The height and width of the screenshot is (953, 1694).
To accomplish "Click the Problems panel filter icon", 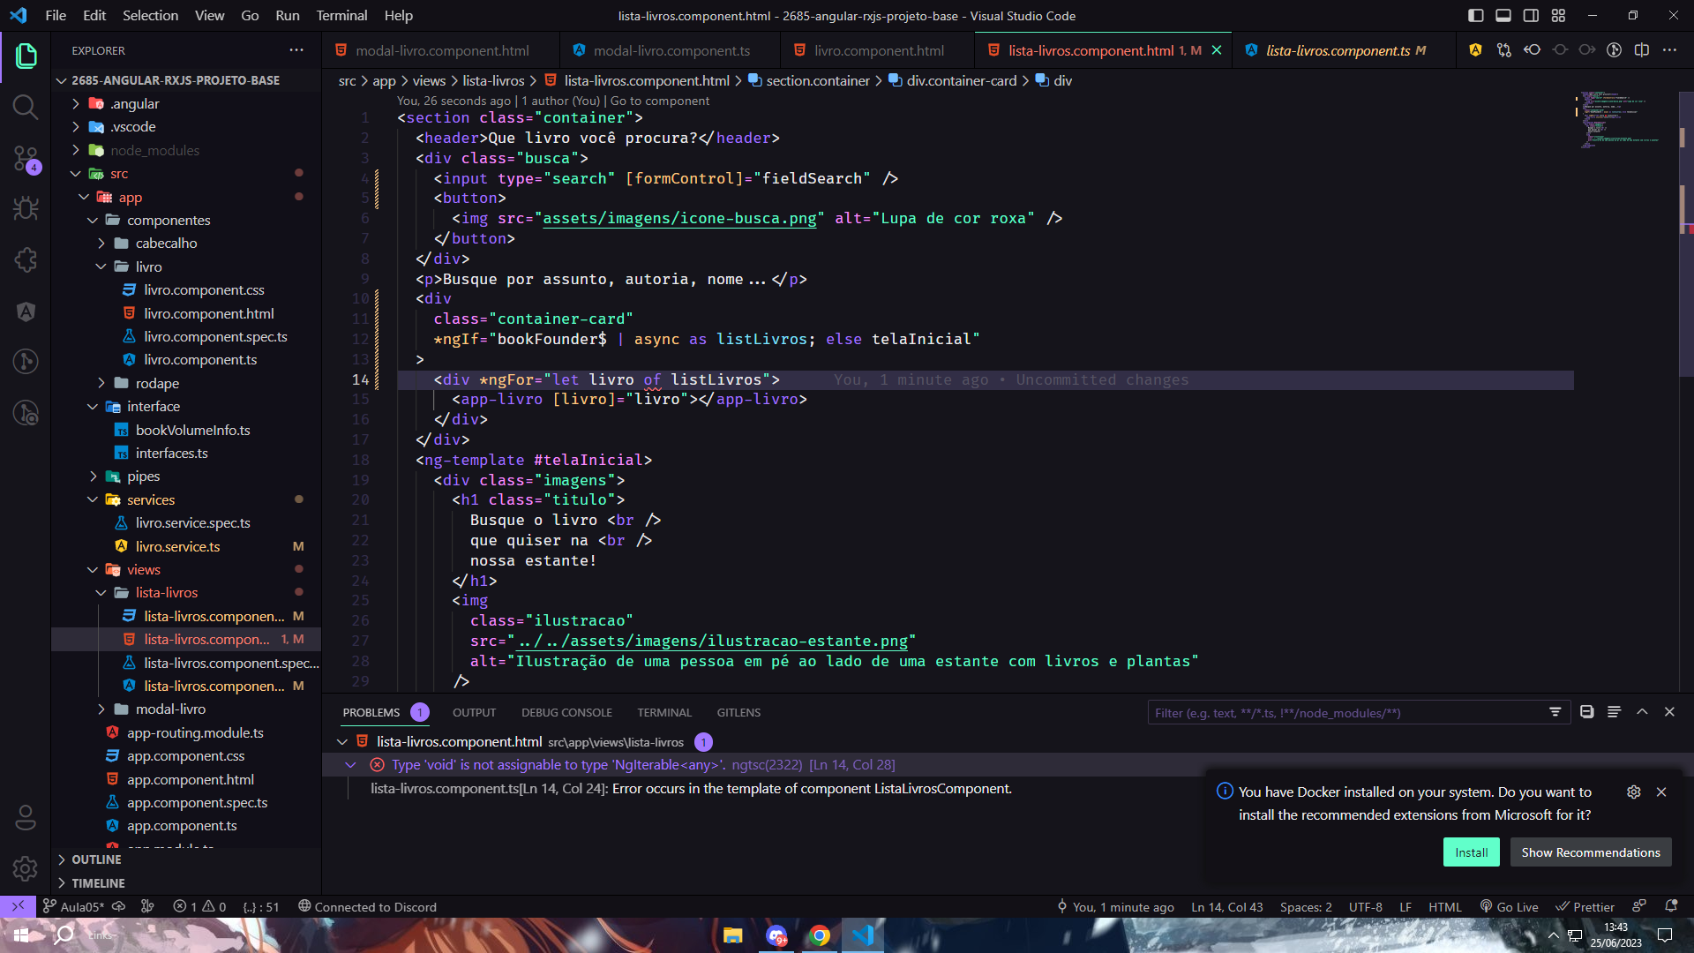I will pyautogui.click(x=1555, y=712).
